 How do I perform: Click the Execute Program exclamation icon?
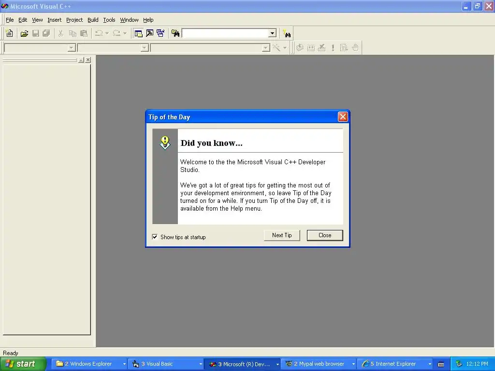coord(333,48)
